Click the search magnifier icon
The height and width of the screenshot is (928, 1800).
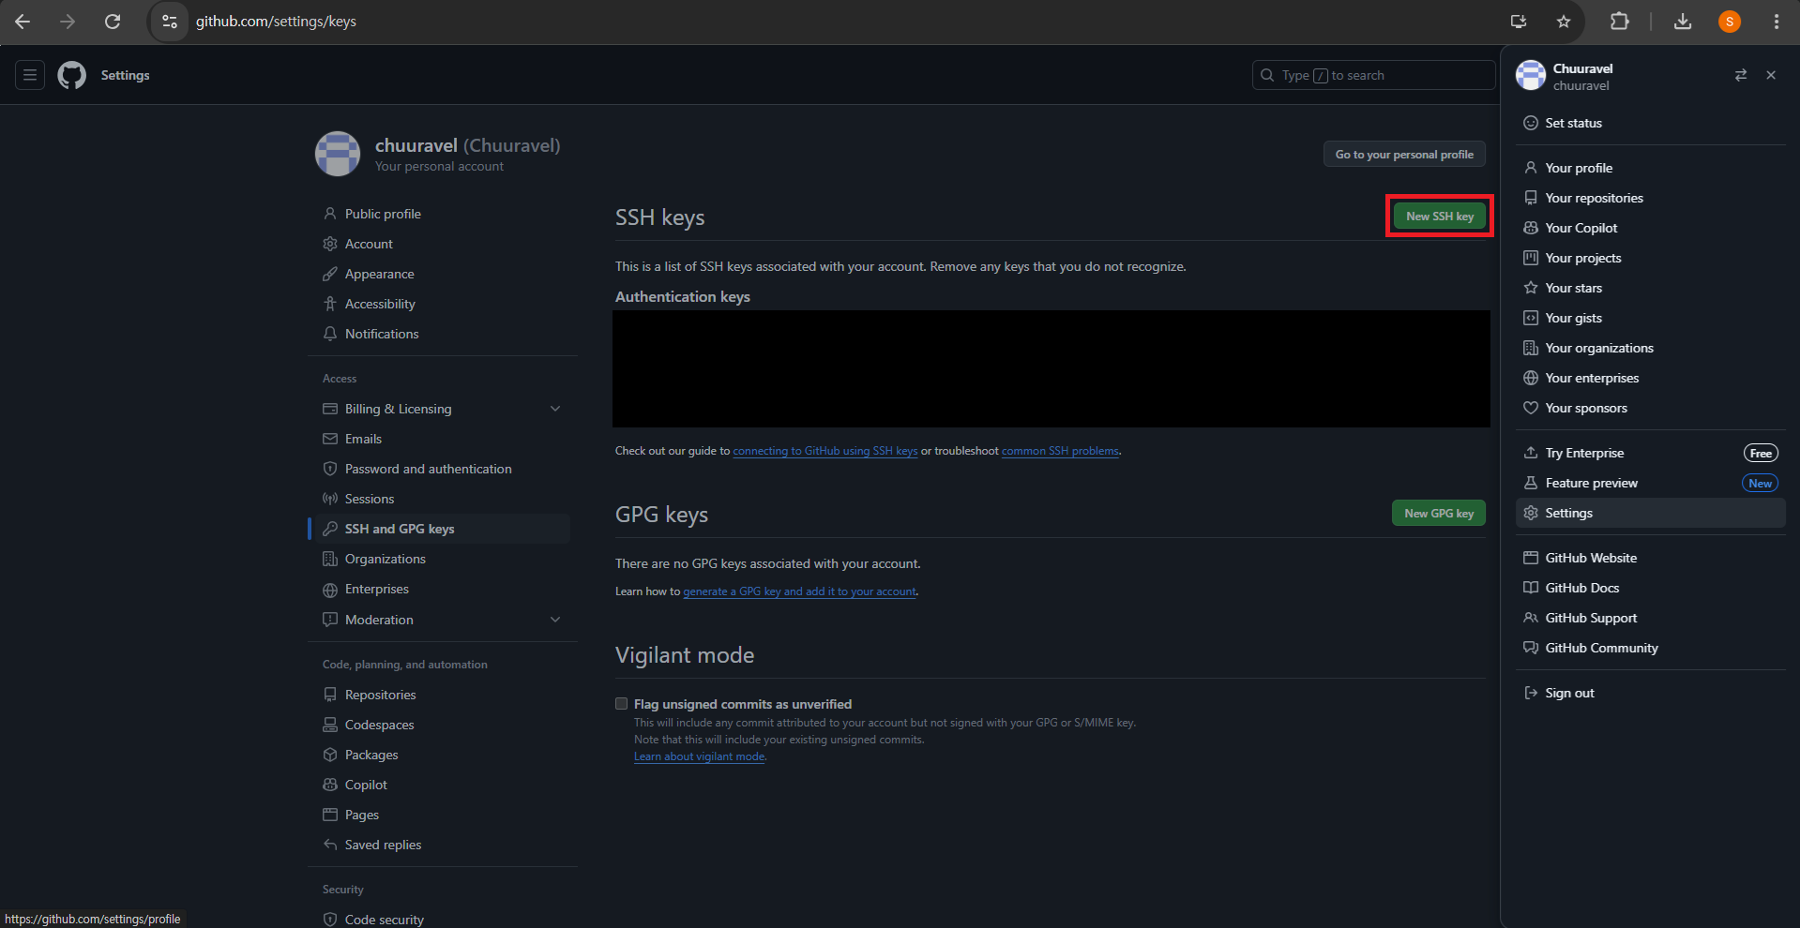pos(1268,75)
